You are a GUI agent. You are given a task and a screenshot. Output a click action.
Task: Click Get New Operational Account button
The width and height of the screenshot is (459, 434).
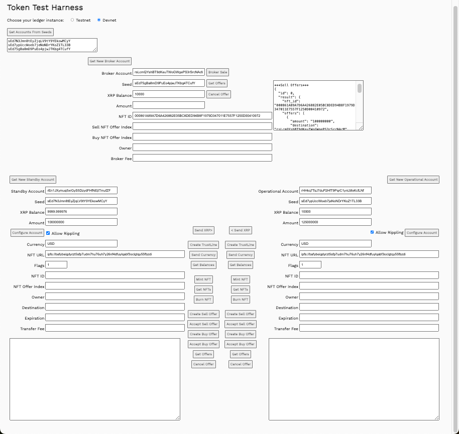point(413,180)
